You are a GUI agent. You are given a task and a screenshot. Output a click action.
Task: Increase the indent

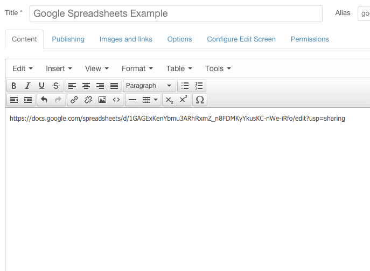click(x=28, y=100)
